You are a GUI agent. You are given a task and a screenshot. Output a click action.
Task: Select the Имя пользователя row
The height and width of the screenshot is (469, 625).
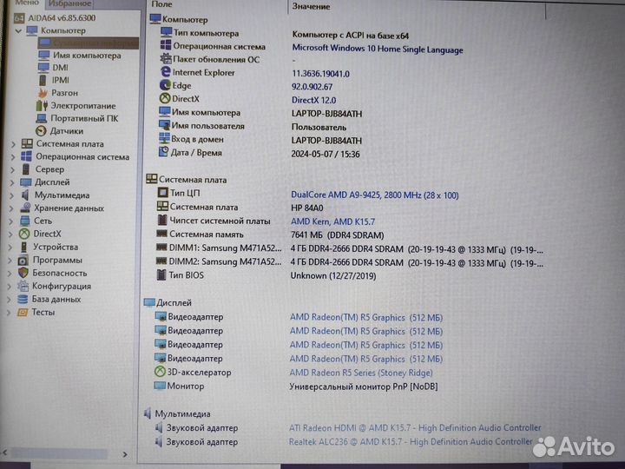click(x=253, y=127)
